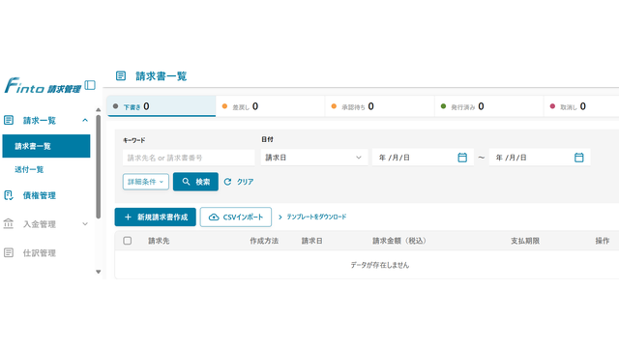This screenshot has width=619, height=348.
Task: Click the sidebar scrollbar down arrow
Action: pos(99,272)
